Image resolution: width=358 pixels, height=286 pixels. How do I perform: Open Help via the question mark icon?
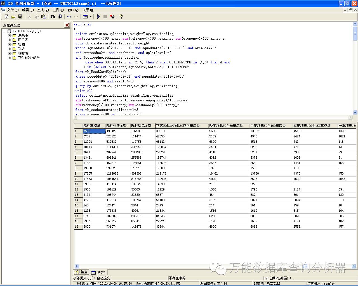121,16
